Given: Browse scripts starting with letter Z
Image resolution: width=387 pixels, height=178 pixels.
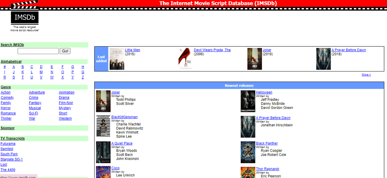Looking at the screenshot, I should (83, 77).
